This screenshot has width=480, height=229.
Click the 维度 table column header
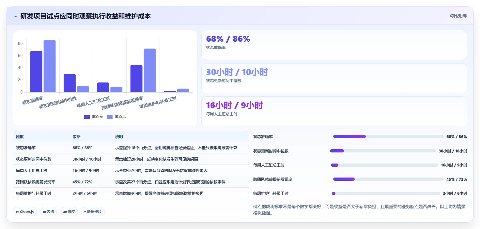(x=20, y=137)
